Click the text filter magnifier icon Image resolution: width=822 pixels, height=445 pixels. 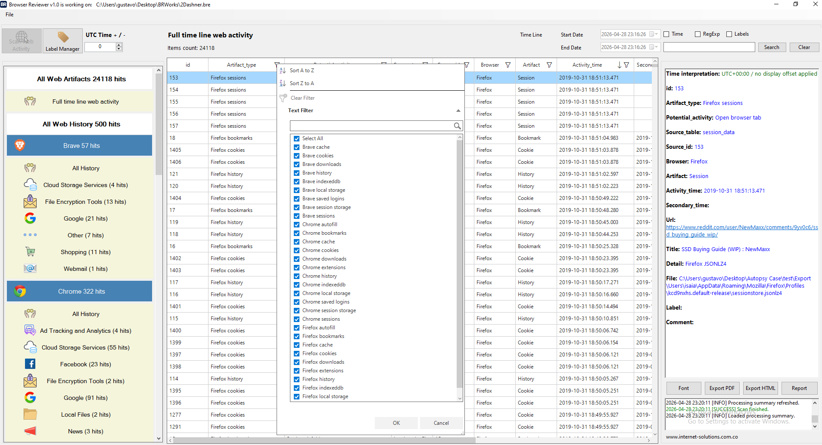457,126
